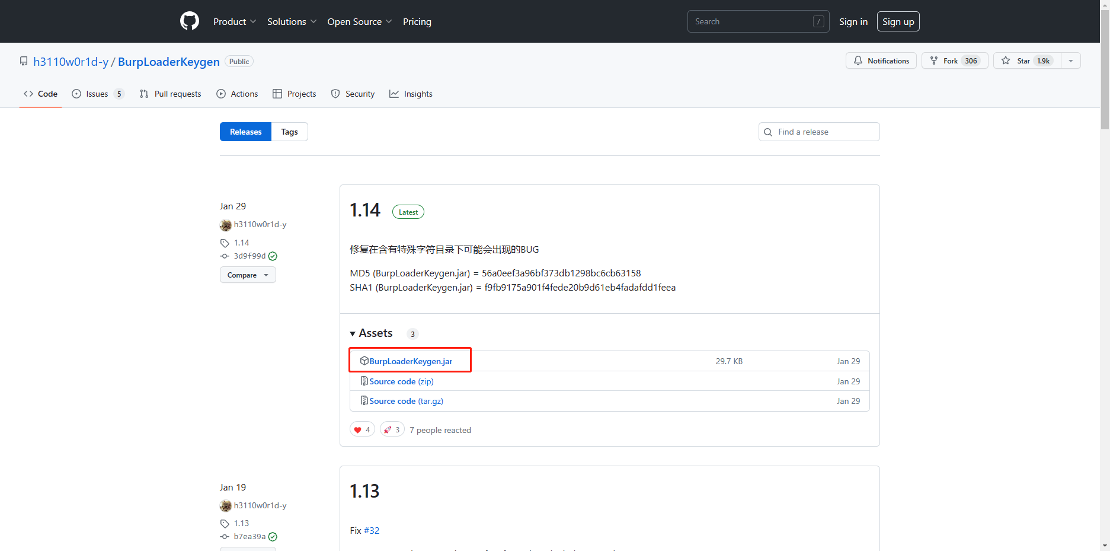Image resolution: width=1110 pixels, height=551 pixels.
Task: Open h3110w0r1d-y author of release 1.14
Action: tap(260, 224)
